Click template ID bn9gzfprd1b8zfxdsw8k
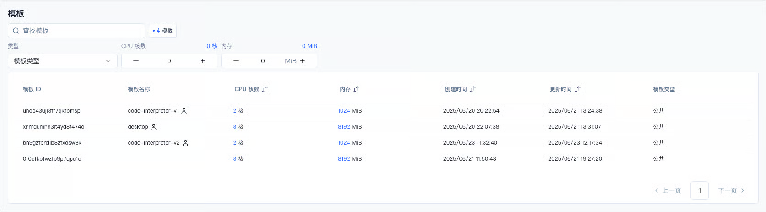The width and height of the screenshot is (766, 212). click(52, 143)
